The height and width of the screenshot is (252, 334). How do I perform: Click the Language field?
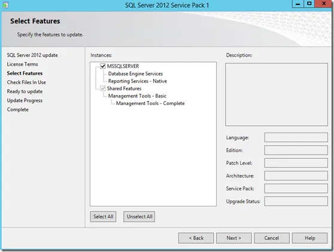[296, 137]
